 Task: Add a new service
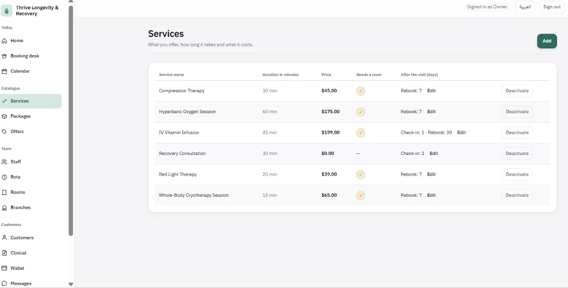coord(547,41)
